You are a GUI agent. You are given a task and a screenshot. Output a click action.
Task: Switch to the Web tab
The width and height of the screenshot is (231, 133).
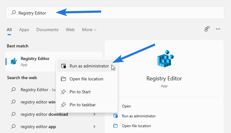pyautogui.click(x=70, y=30)
